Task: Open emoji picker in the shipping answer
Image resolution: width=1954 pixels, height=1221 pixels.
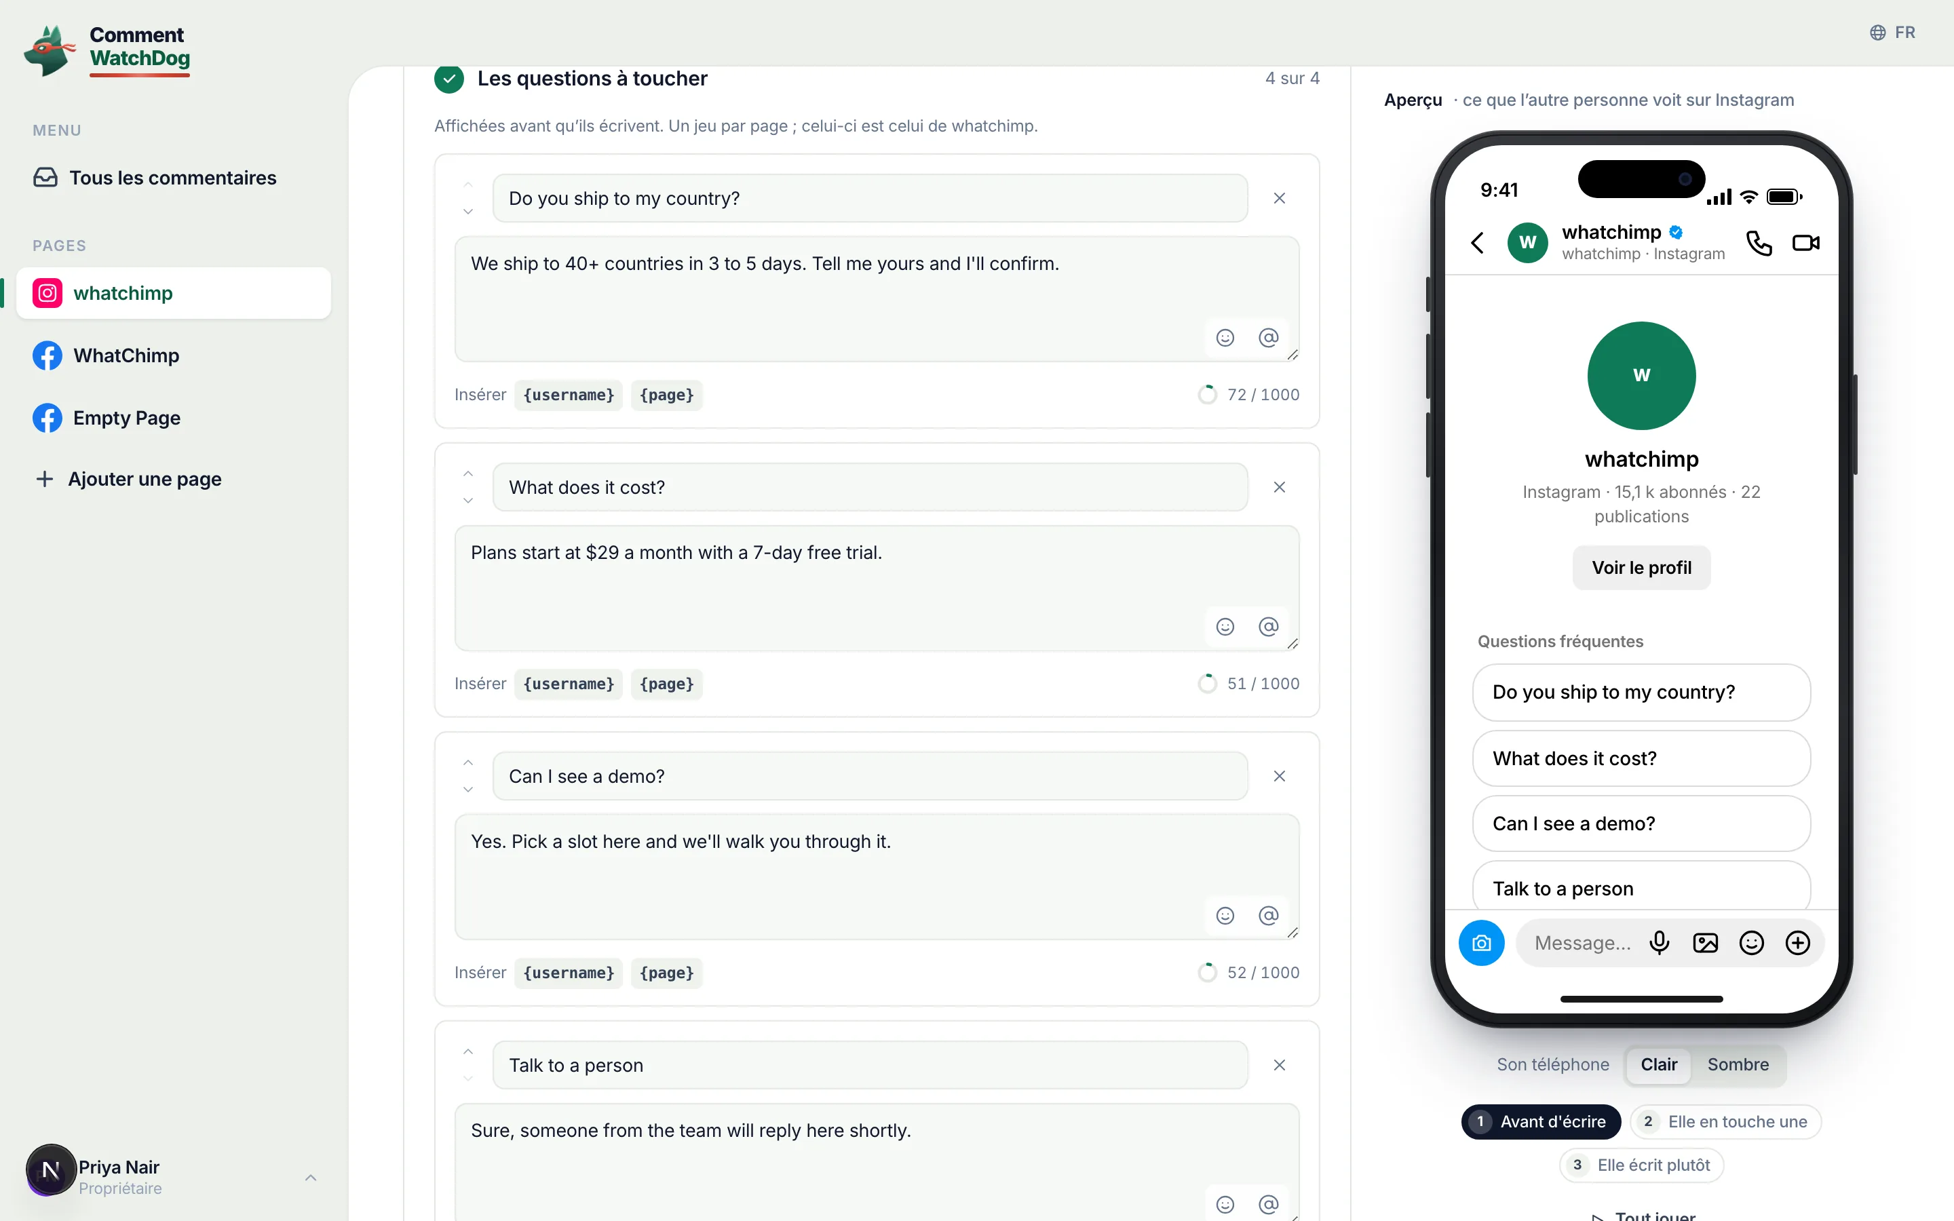Action: [1225, 338]
